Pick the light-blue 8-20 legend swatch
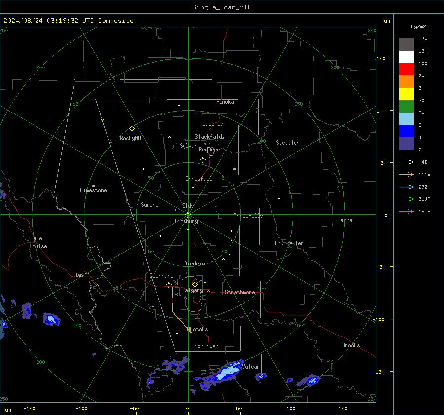 tap(407, 119)
